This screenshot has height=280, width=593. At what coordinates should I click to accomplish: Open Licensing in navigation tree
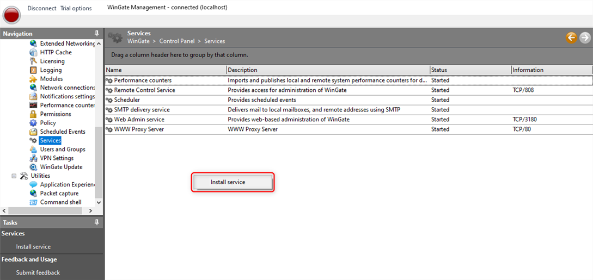click(x=52, y=61)
